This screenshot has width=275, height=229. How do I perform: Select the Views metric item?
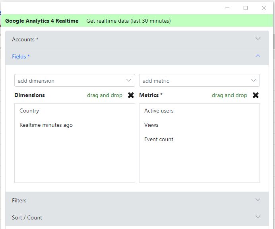coord(151,125)
